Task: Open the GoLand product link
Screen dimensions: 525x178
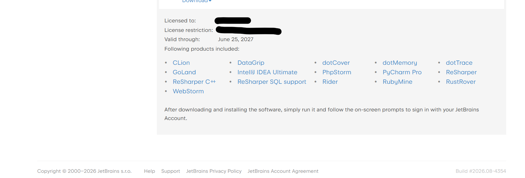Action: click(184, 72)
